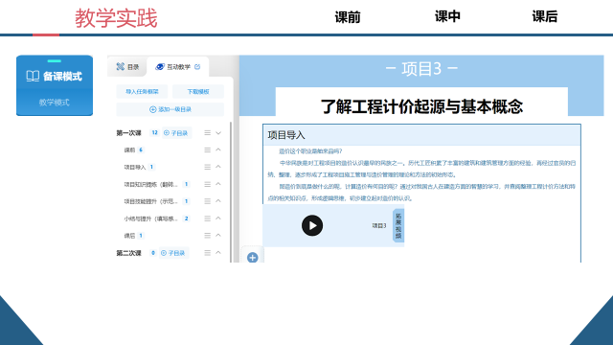Open drag-handle menu icon for 第一次课
Screen dimensions: 613x345
point(207,133)
